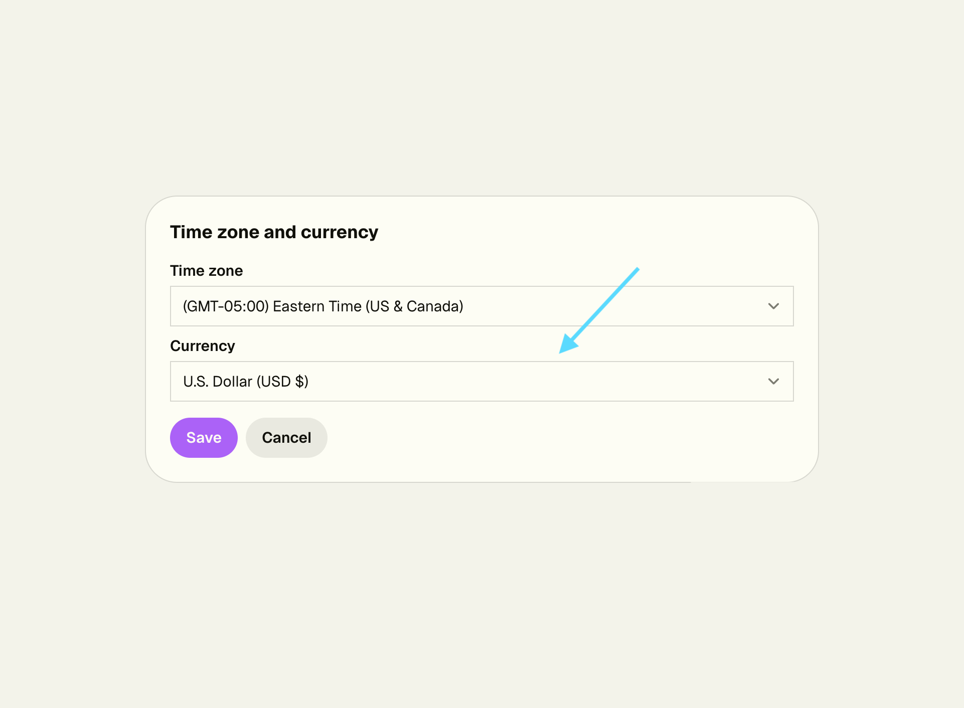
Task: Expand the time zone options list
Action: click(x=773, y=306)
